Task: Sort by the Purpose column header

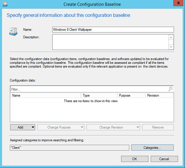Action: pyautogui.click(x=131, y=95)
